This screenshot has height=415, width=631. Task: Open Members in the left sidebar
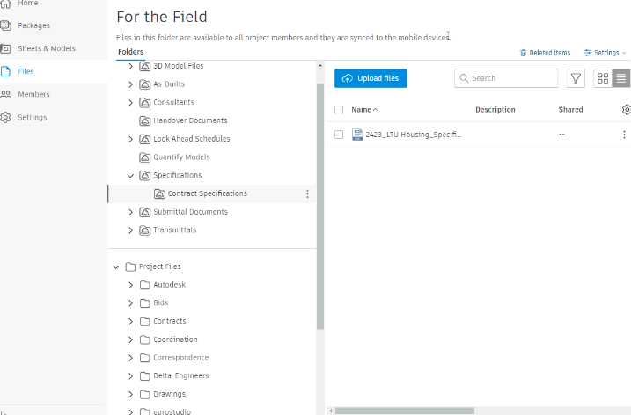click(x=33, y=94)
